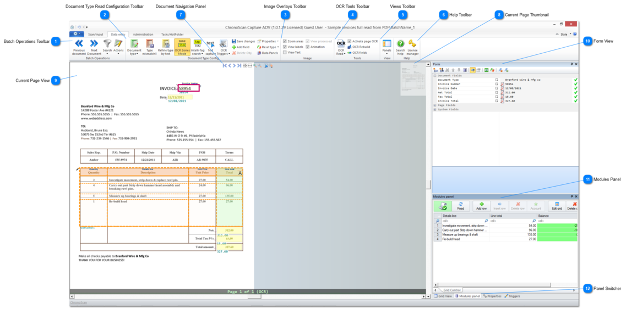Select Refine type by text
Screen dimensions: 626x309
166,47
